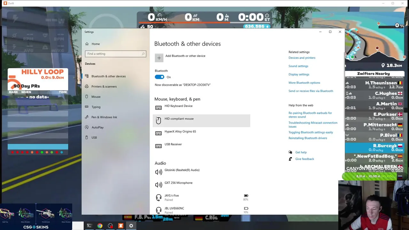Open the Sound settings link
The height and width of the screenshot is (230, 409).
tap(298, 66)
